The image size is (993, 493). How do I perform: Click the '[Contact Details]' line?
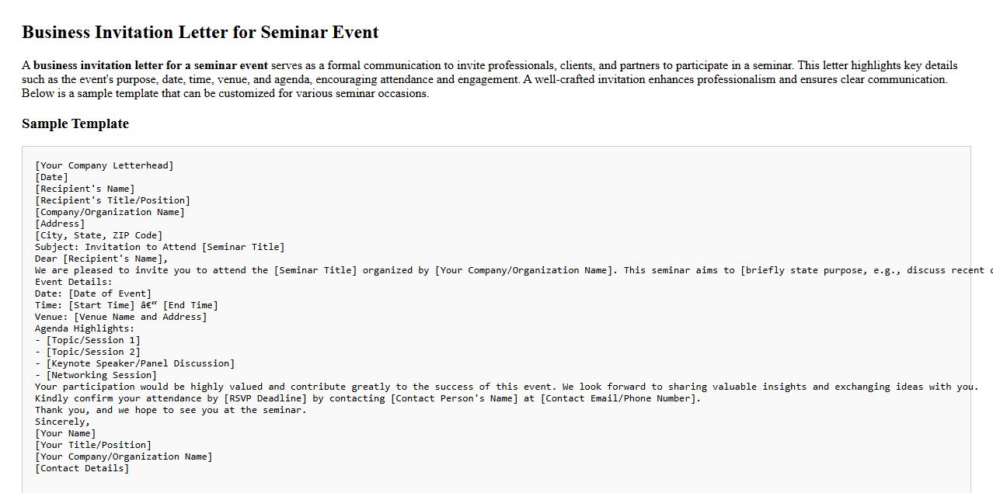click(82, 468)
